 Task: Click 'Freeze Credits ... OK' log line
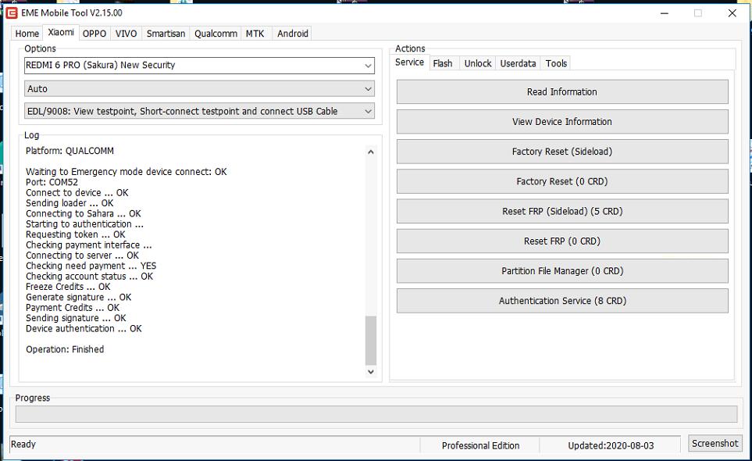pyautogui.click(x=68, y=287)
